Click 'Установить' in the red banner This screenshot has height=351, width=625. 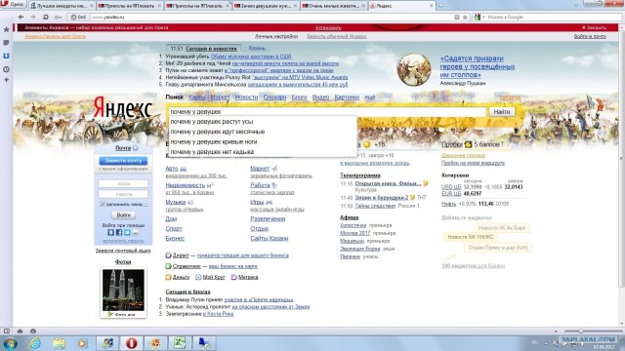click(328, 28)
